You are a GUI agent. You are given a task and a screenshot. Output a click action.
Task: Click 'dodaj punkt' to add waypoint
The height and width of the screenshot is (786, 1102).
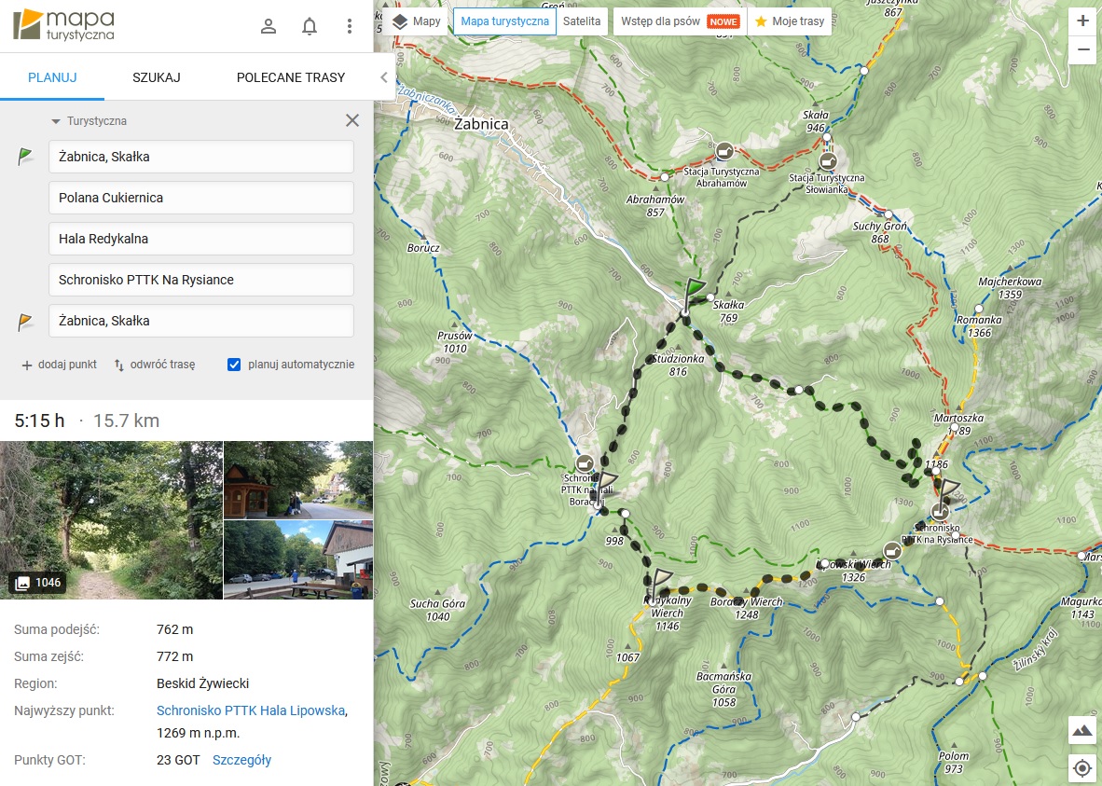[59, 365]
